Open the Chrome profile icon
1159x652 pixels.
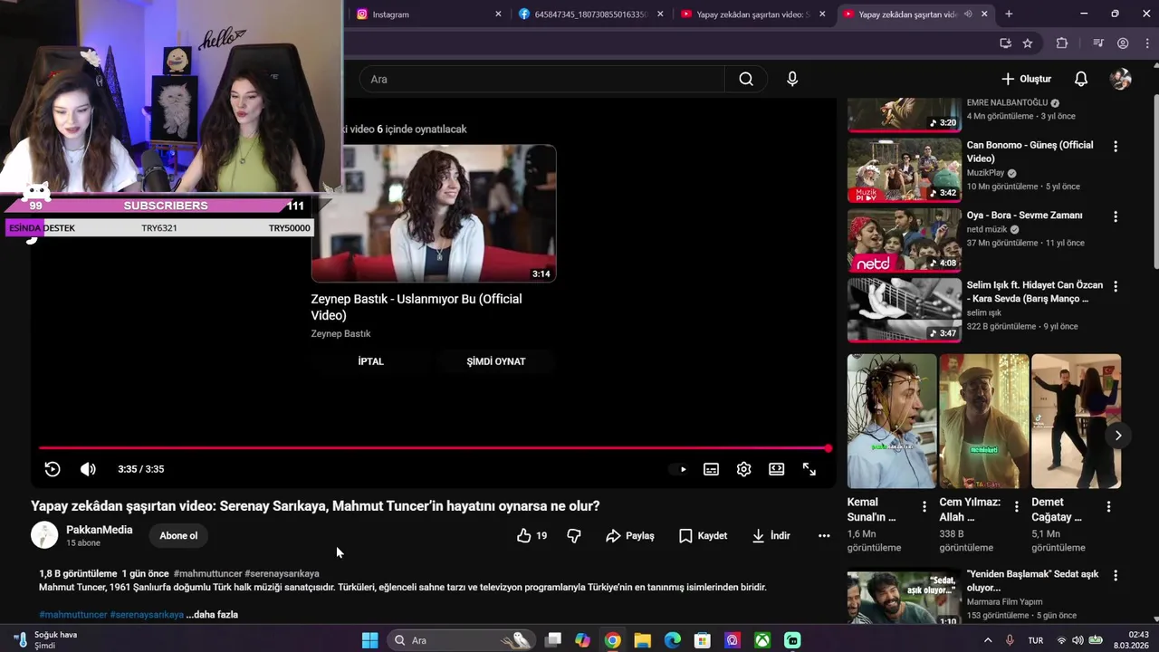(1123, 43)
